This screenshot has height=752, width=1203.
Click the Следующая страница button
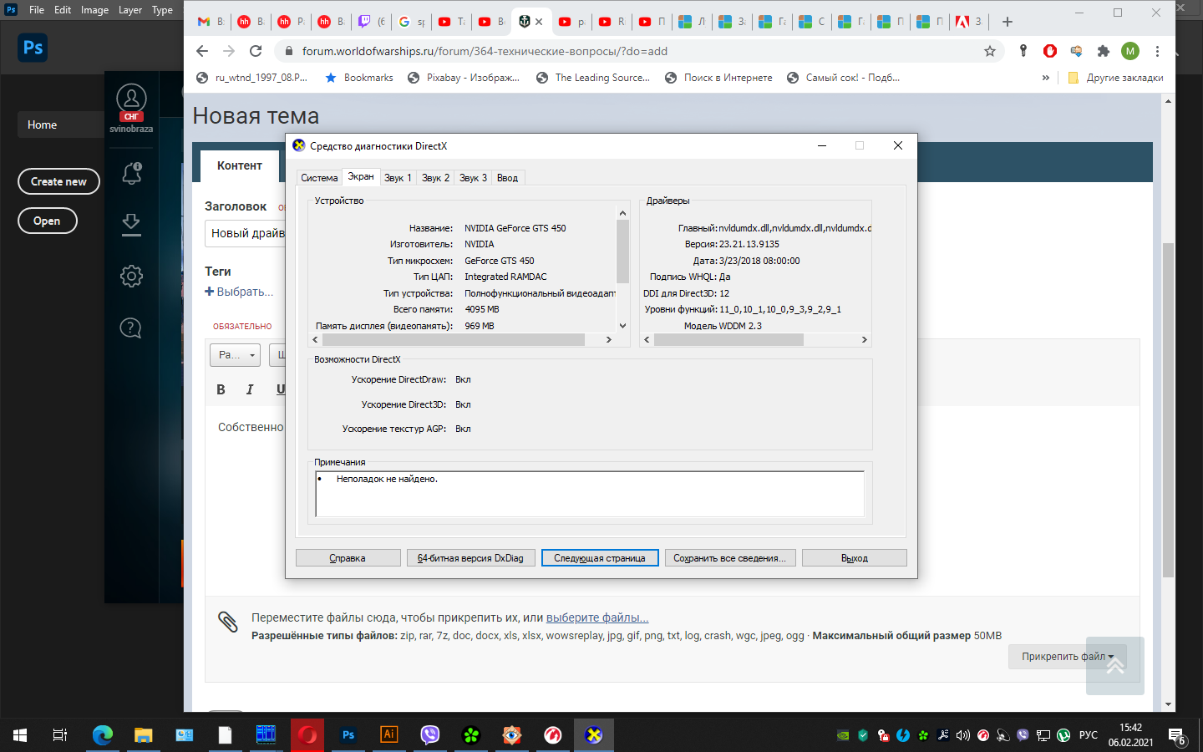600,558
